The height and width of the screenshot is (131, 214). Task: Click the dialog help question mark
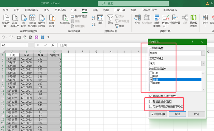(x=192, y=42)
